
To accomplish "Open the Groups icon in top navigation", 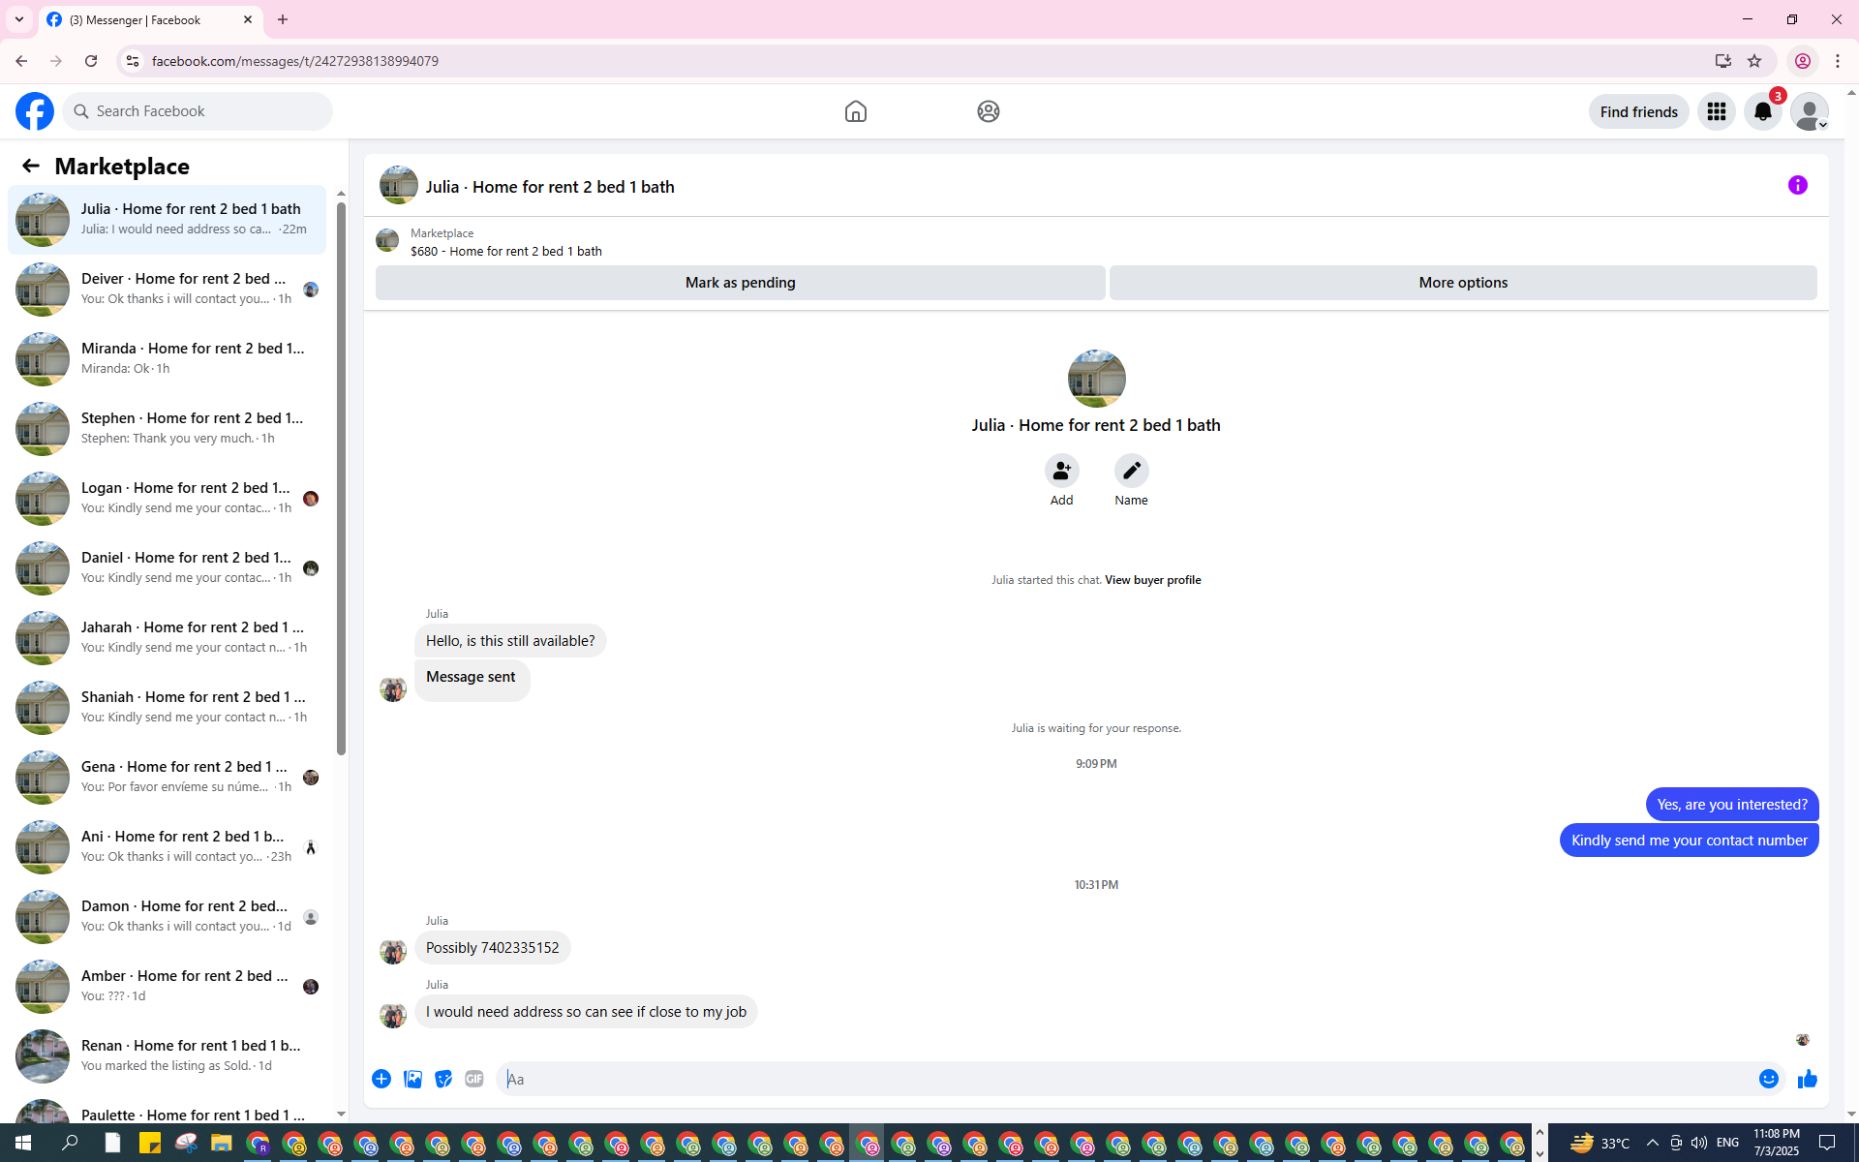I will [x=988, y=111].
